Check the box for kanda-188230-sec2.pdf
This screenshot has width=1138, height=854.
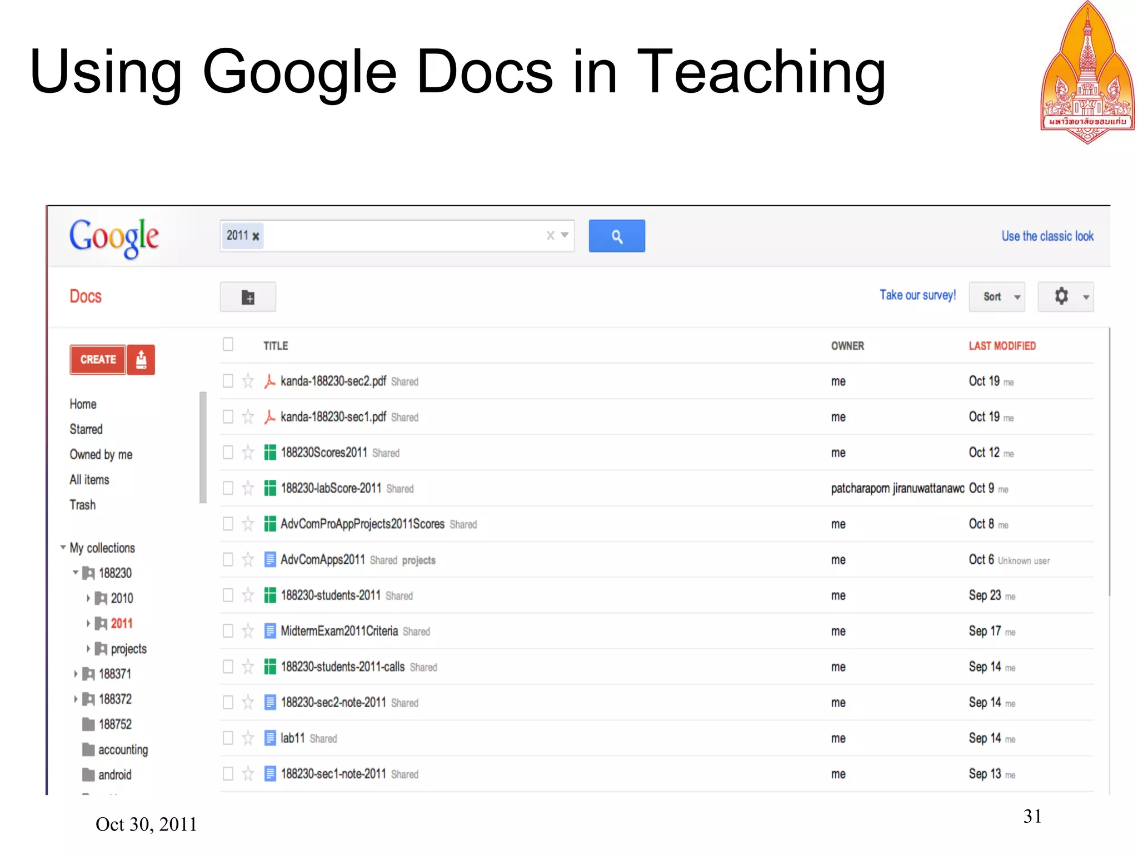tap(228, 381)
